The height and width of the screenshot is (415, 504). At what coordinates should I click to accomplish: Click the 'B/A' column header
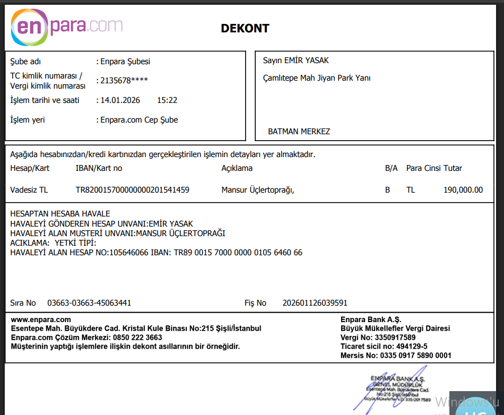click(x=391, y=168)
